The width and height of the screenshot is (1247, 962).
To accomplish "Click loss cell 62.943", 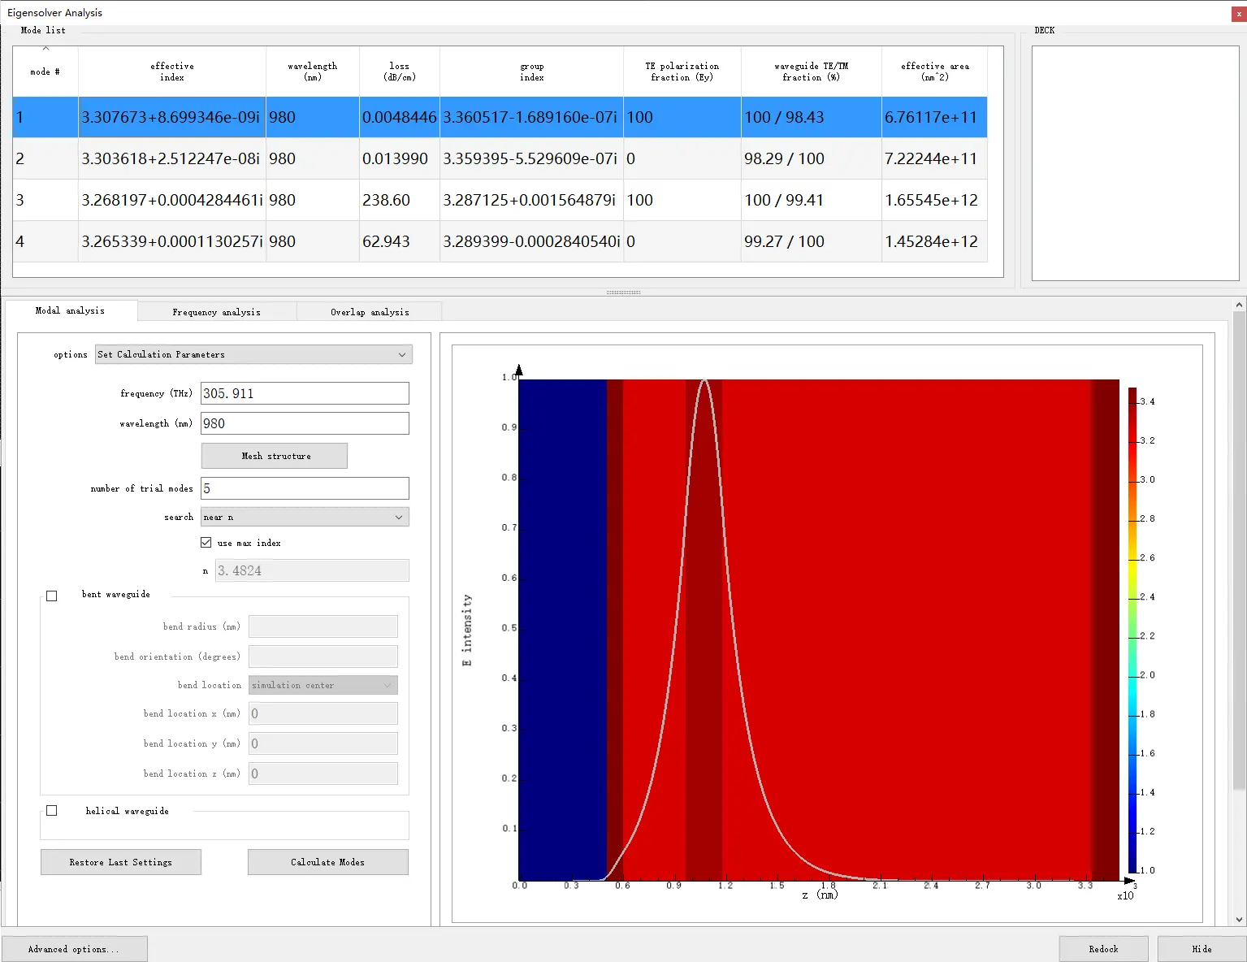I will (400, 241).
